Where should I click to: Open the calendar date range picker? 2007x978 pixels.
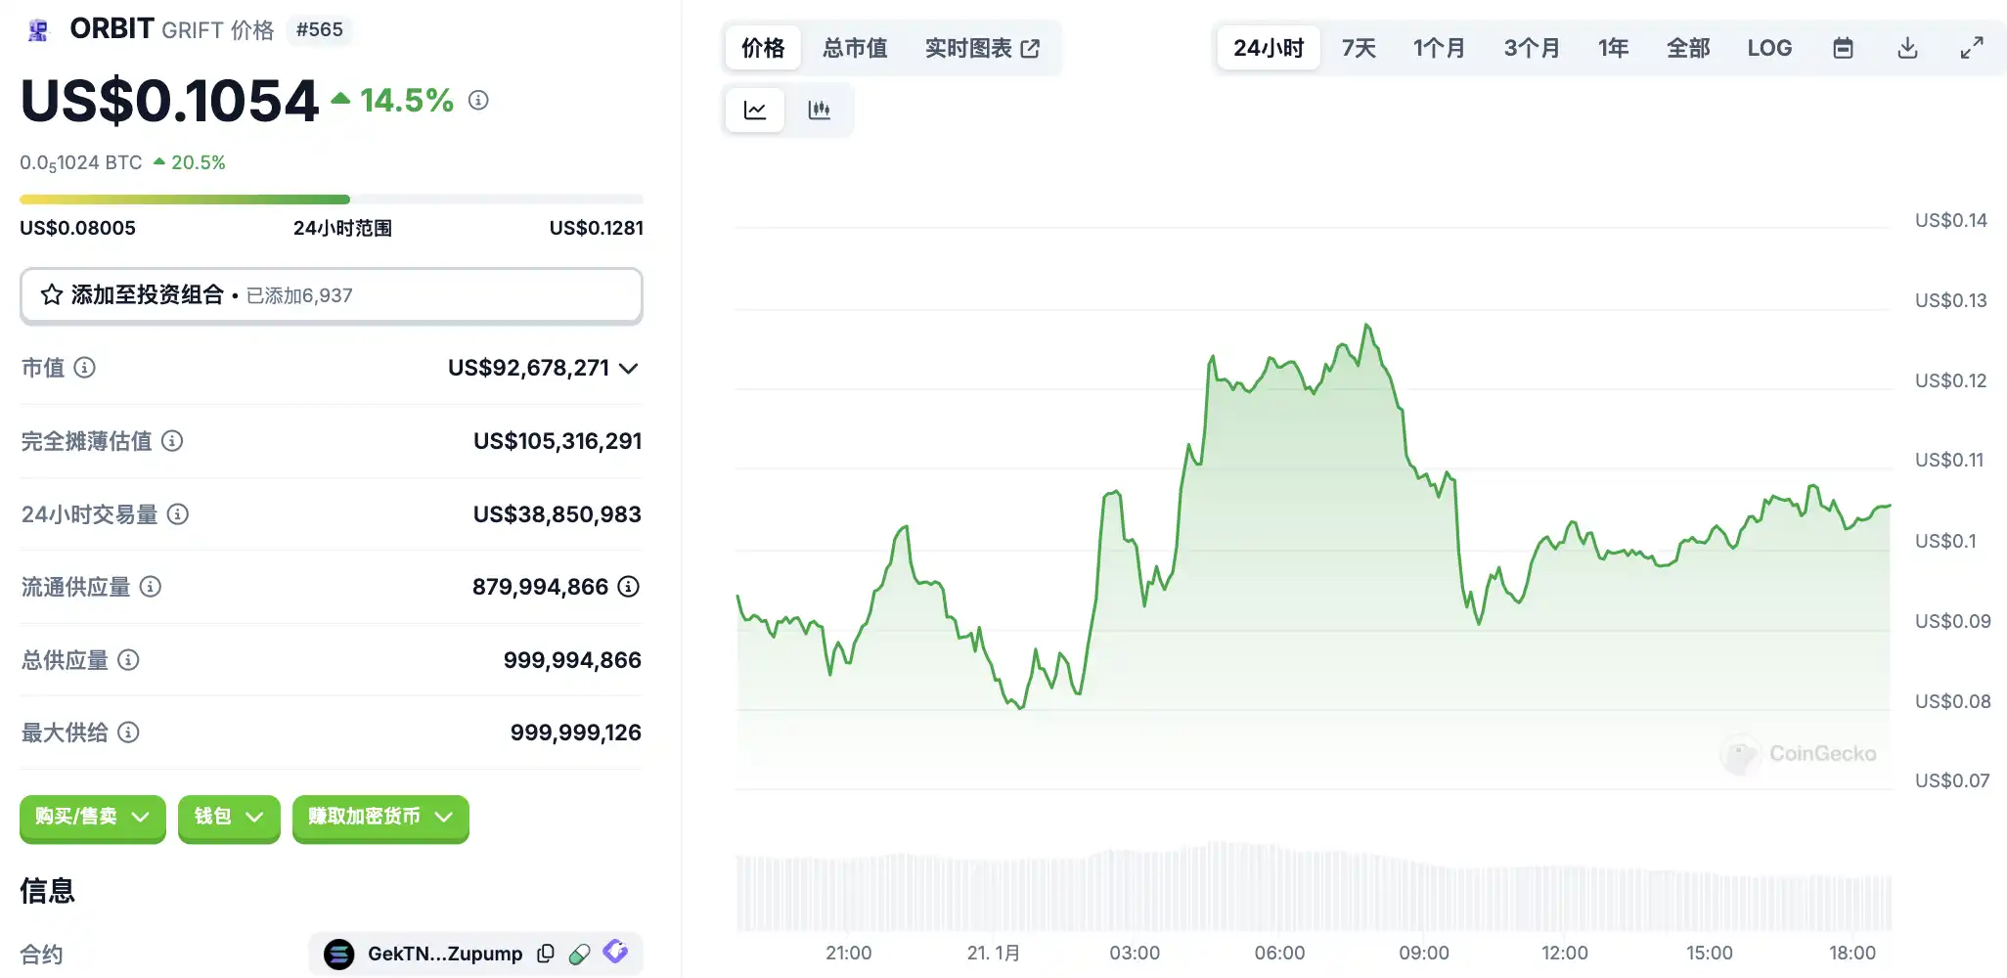[1843, 48]
